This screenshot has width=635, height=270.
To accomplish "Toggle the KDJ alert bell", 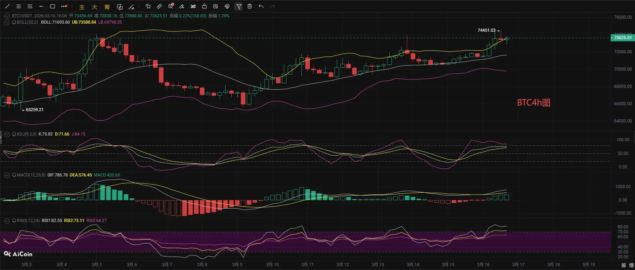I will tap(14, 134).
